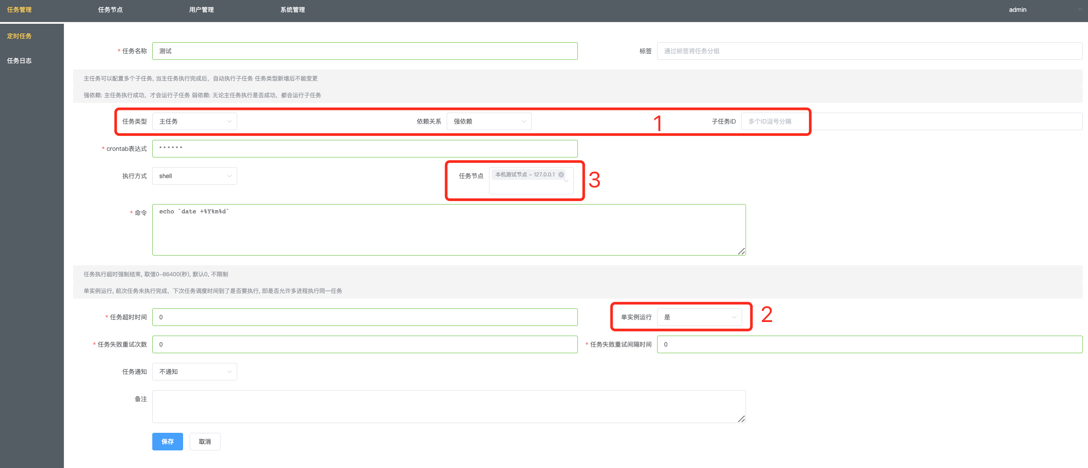
Task: Open the 系统管理 top menu
Action: coord(293,10)
